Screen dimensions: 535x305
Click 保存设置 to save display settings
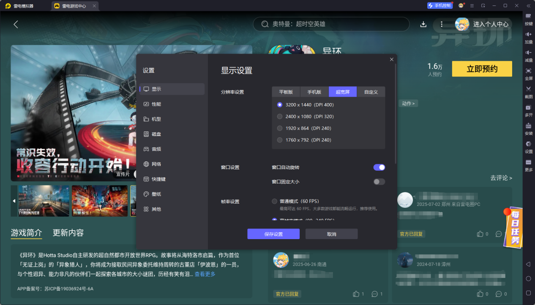click(x=273, y=234)
